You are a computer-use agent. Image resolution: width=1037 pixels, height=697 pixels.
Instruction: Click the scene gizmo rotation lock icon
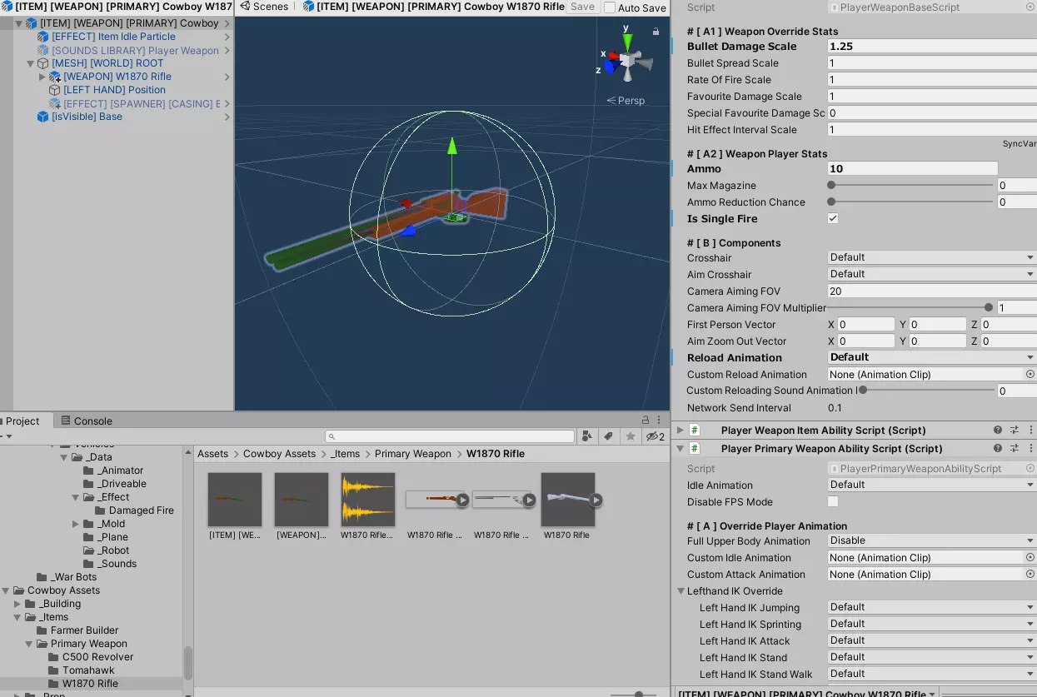[x=656, y=32]
